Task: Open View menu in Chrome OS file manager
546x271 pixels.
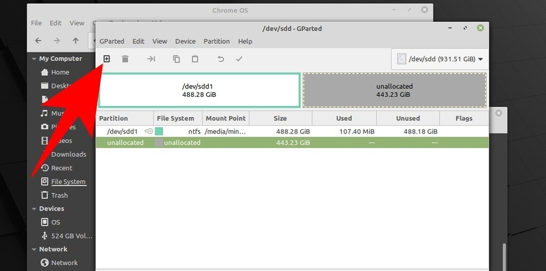Action: [x=77, y=23]
